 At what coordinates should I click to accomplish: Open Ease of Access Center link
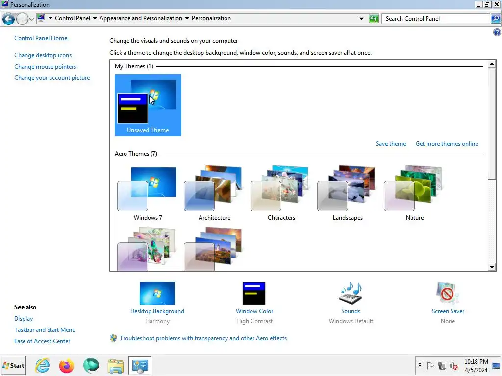(x=42, y=341)
